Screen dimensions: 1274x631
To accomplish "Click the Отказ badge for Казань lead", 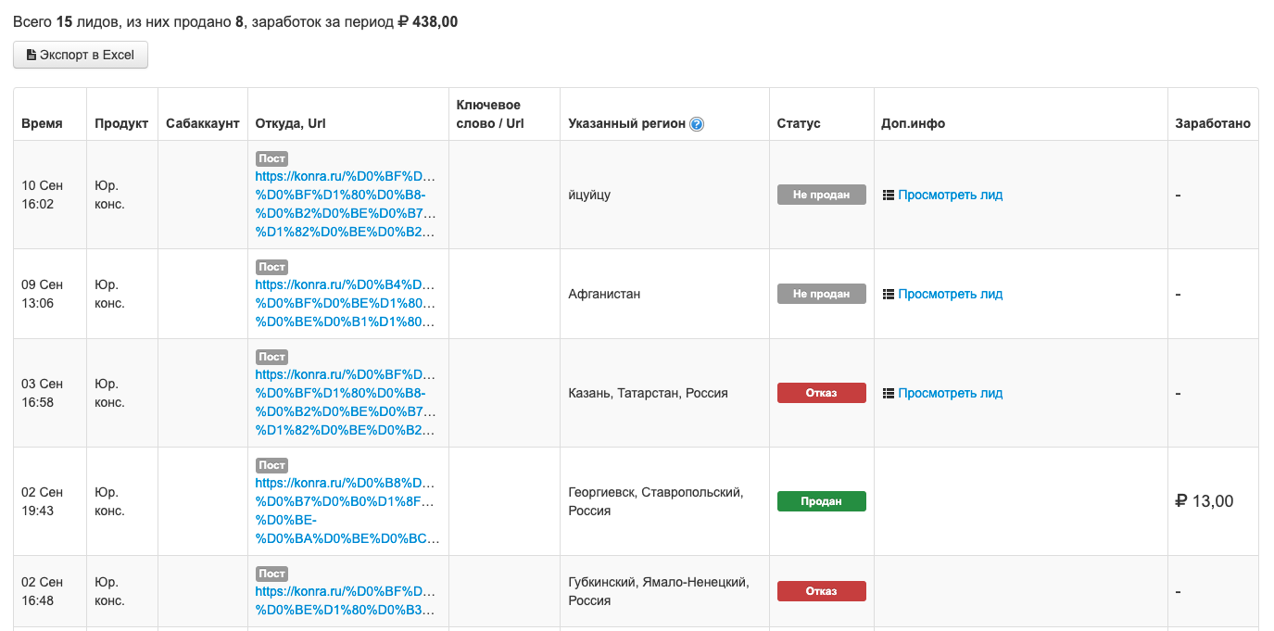I will [x=821, y=393].
